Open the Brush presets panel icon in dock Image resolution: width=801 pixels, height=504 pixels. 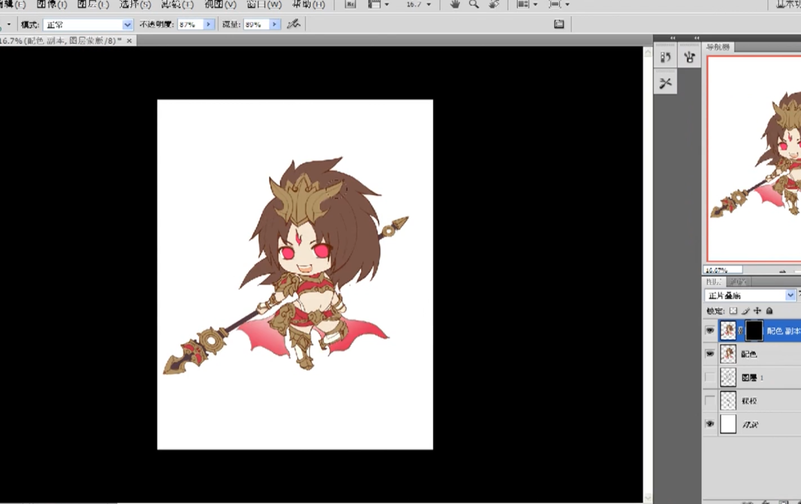pyautogui.click(x=690, y=57)
